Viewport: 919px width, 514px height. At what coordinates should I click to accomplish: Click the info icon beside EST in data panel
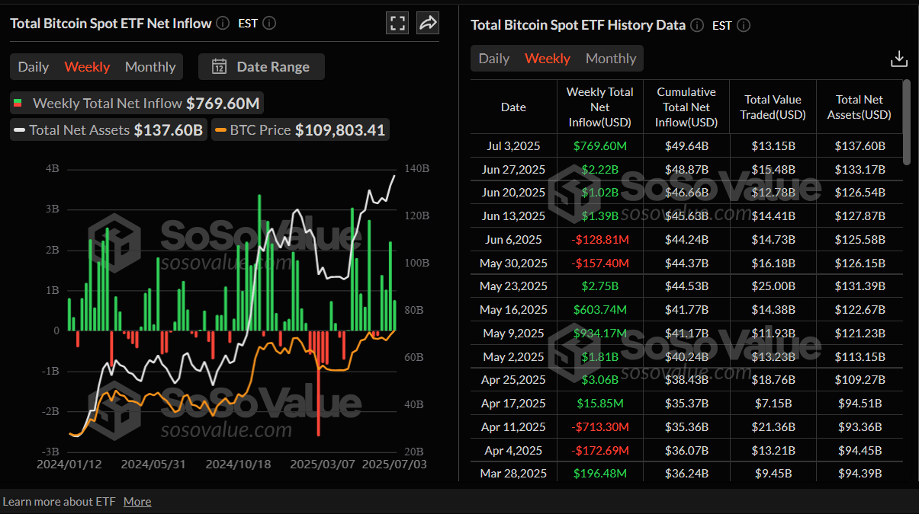pos(743,25)
